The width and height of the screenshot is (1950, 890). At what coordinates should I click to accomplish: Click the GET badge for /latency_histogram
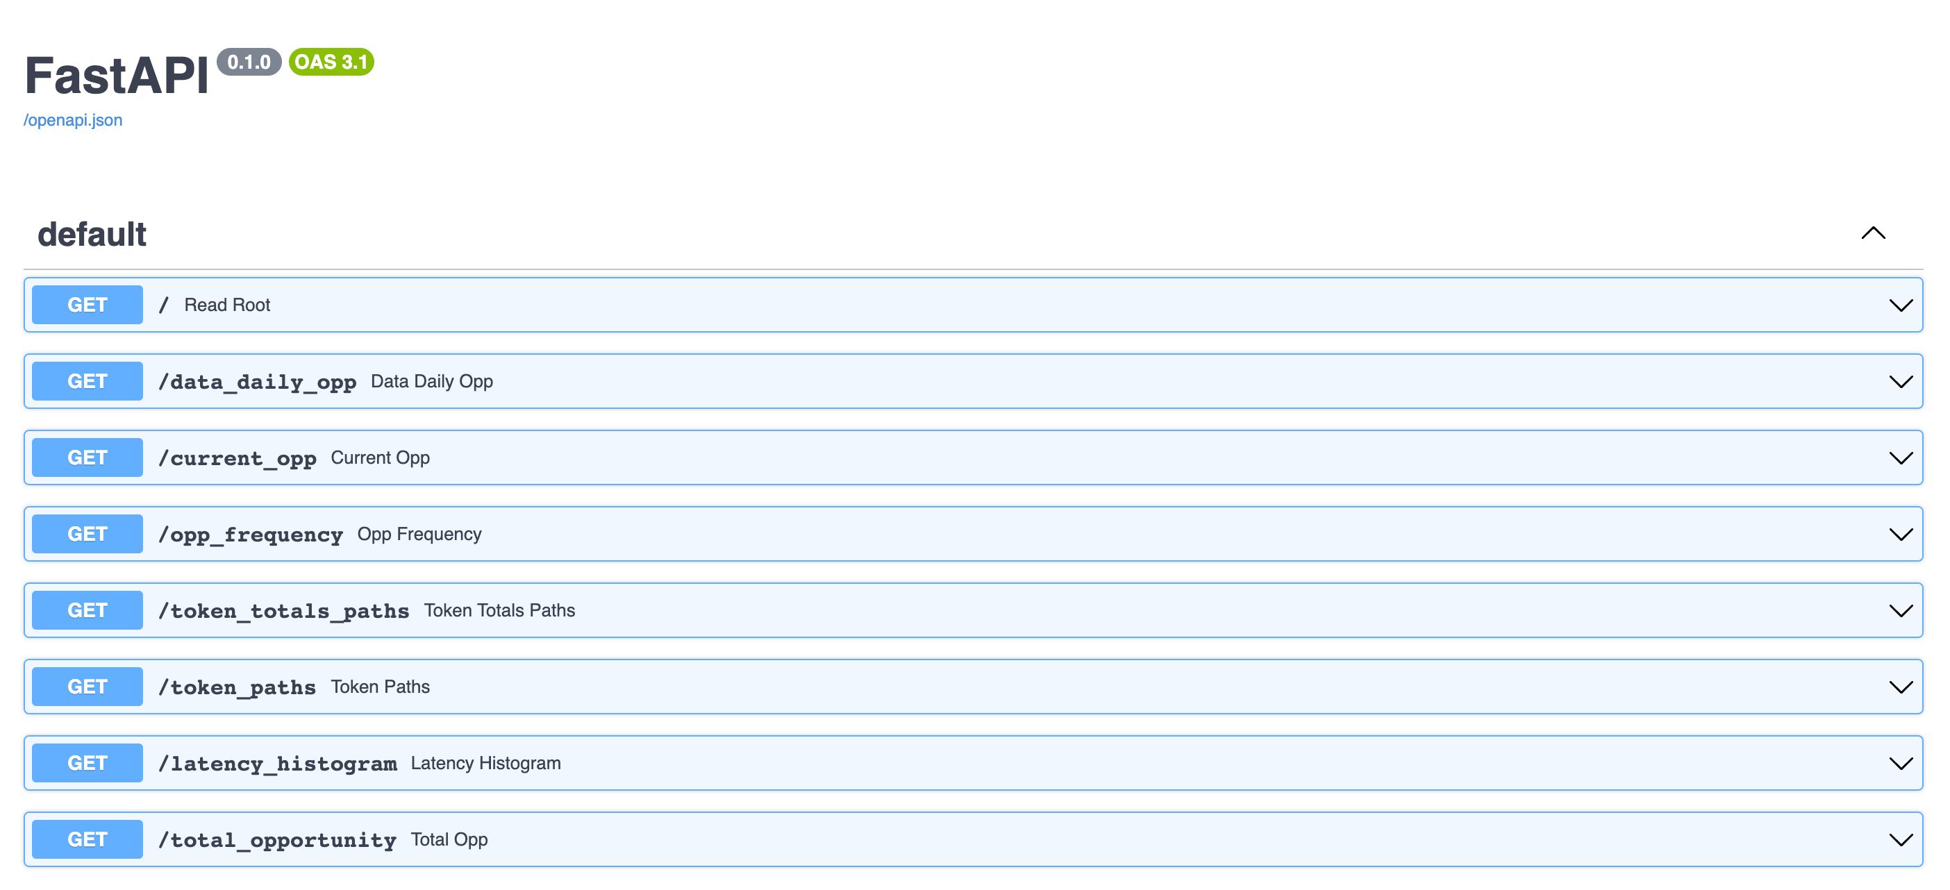click(87, 764)
